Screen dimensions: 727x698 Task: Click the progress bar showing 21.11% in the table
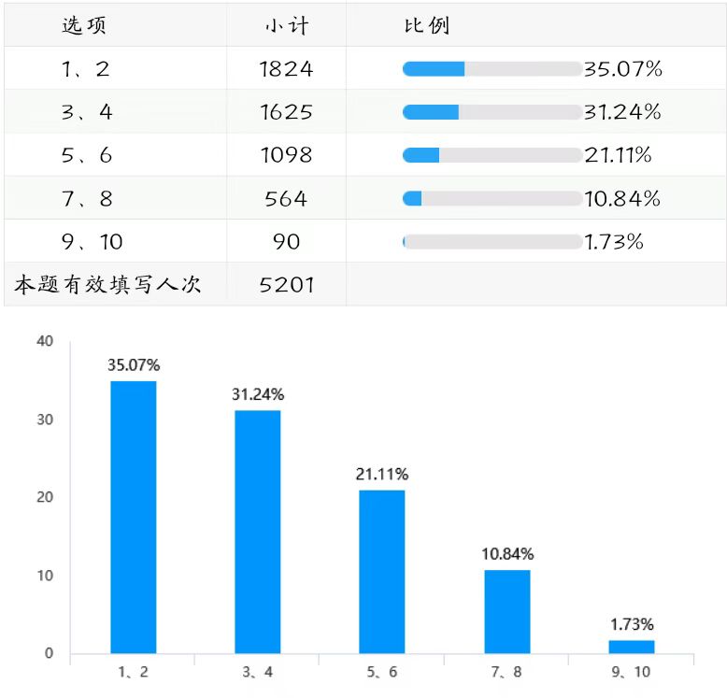(492, 155)
